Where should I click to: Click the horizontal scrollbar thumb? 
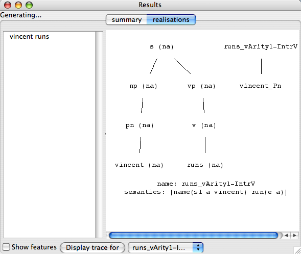[x=193, y=235]
